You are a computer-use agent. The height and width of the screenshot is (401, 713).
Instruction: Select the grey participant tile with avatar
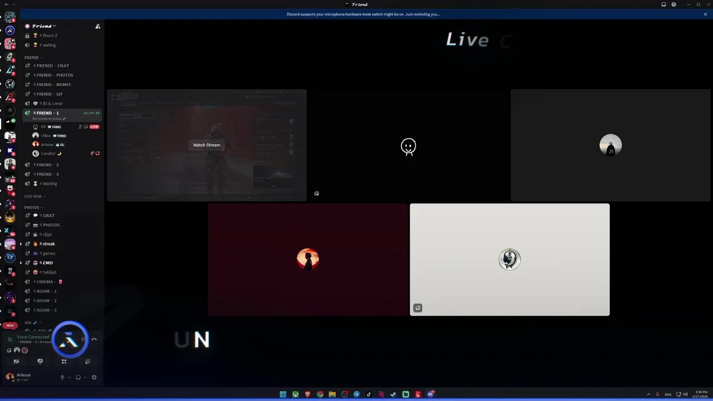[x=611, y=145]
